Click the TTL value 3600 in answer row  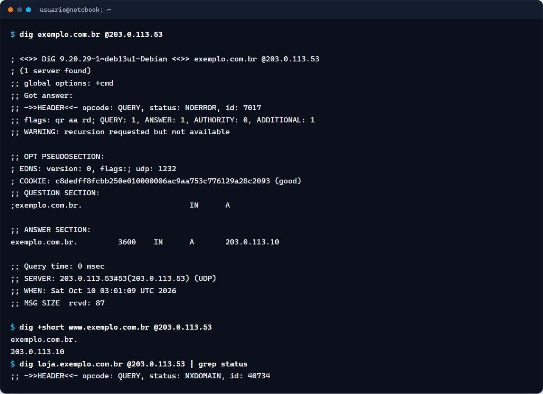pos(127,242)
